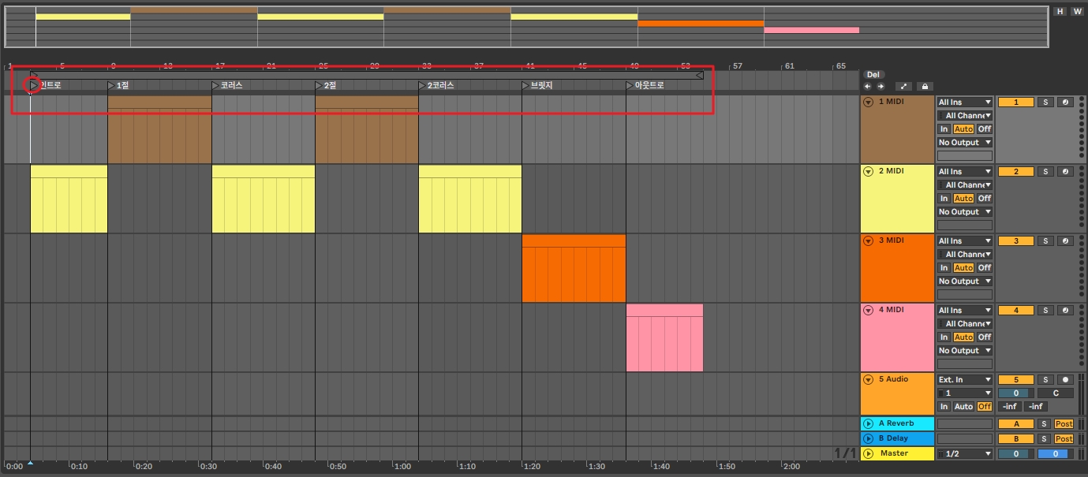
Task: Solo the B Delay return track
Action: tap(1045, 438)
